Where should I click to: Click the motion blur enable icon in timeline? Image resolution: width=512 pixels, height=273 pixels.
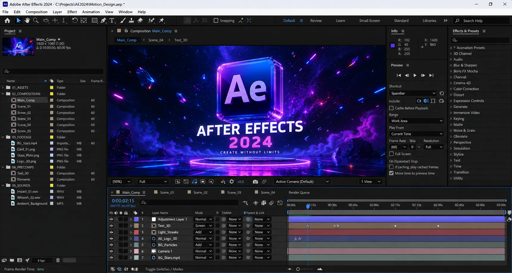271,203
